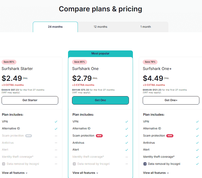Click Alert dash mark in Starter plan

56,150
